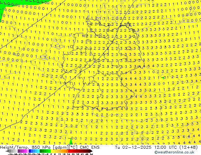Click the "[°C]" unit label
The image size is (201, 155).
73,147
